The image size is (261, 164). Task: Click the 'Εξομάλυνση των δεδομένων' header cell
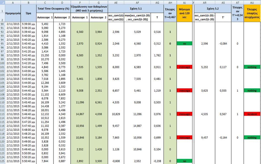[89, 9]
